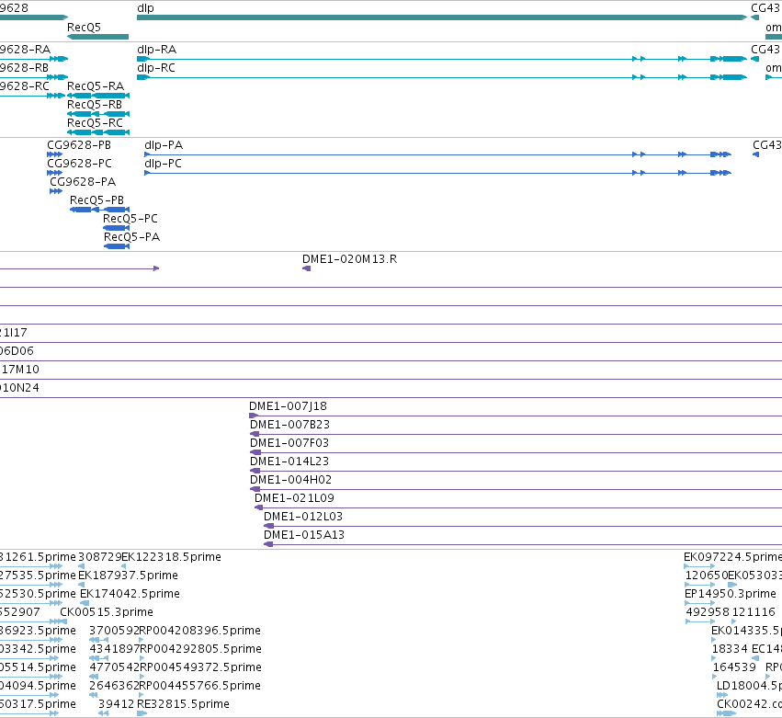Screen dimensions: 782x718
Task: Click the 164539 feature label
Action: coord(734,667)
